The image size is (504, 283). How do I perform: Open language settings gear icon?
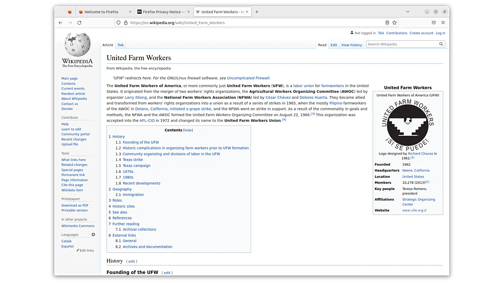93,234
